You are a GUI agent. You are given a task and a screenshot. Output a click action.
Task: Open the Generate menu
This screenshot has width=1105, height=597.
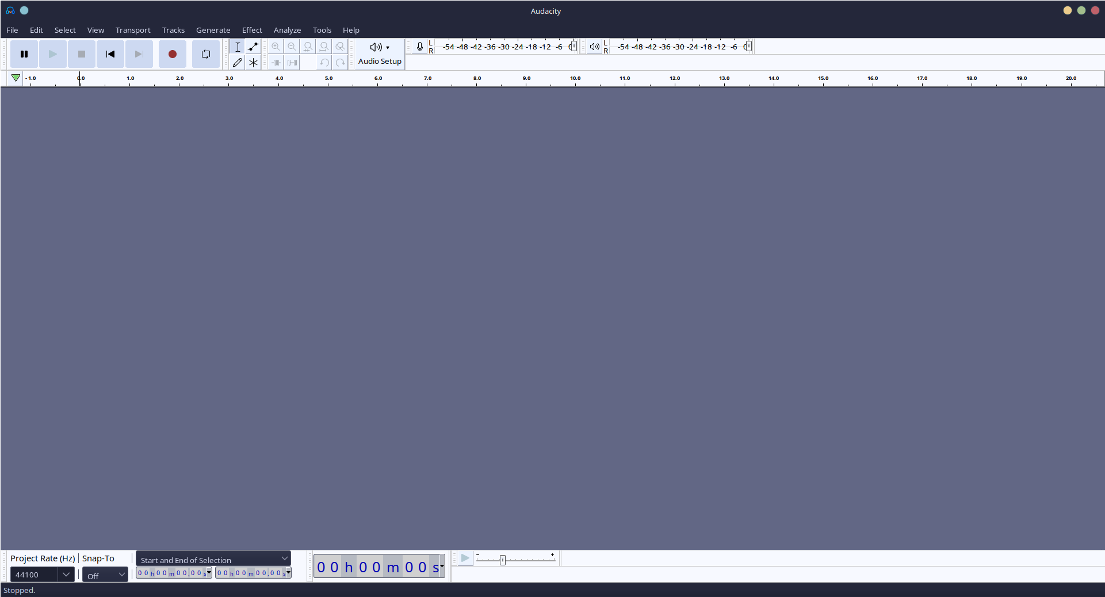pos(213,30)
